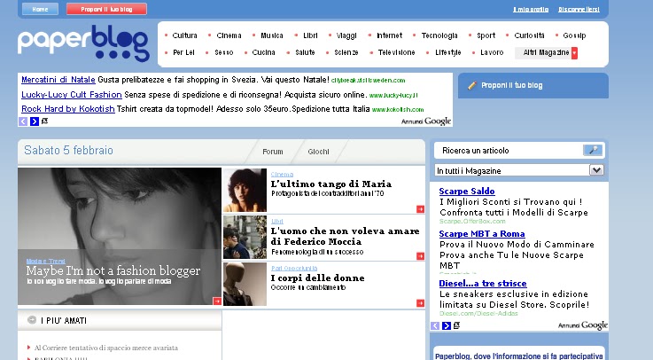Click red arrow beside I corpi delle donne
This screenshot has width=653, height=360.
pyautogui.click(x=420, y=303)
